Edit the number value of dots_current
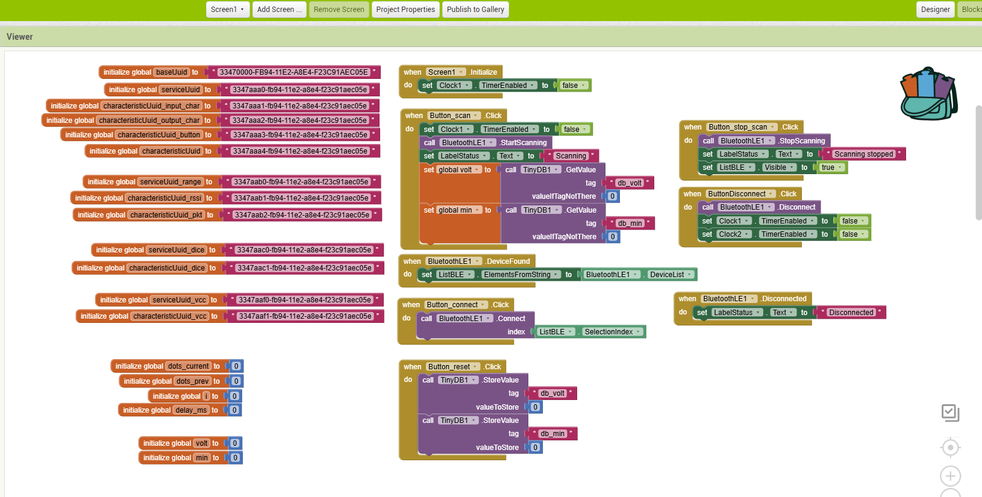Screen dimensions: 982x497 [x=236, y=366]
